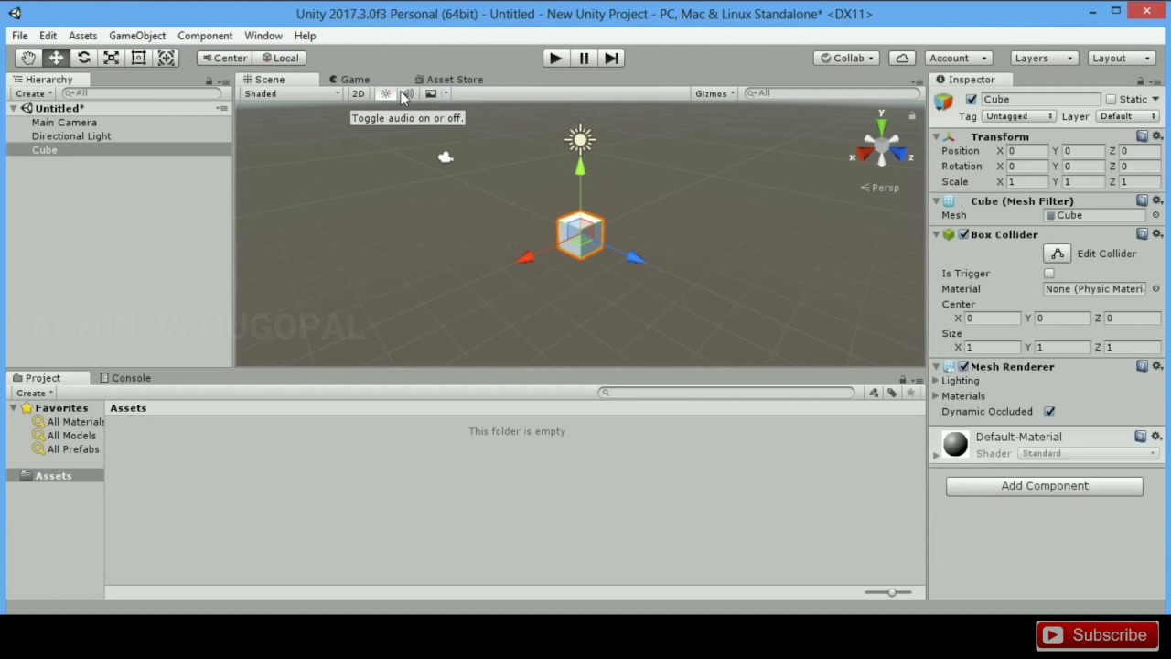
Task: Switch to the Console tab
Action: click(x=125, y=378)
